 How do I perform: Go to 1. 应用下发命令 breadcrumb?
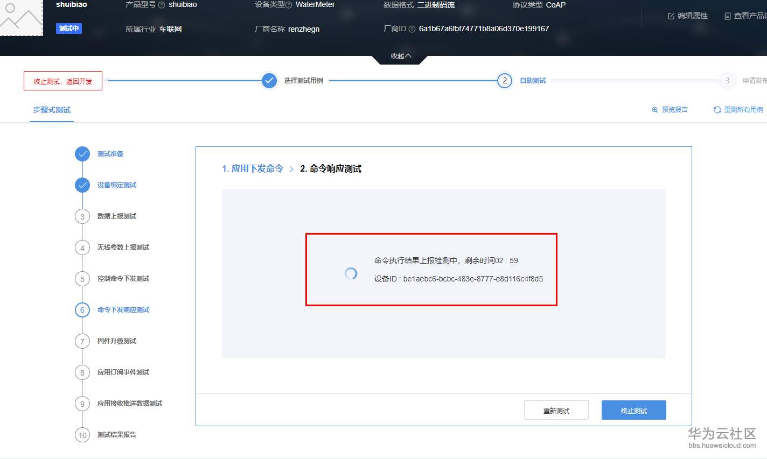coord(253,169)
